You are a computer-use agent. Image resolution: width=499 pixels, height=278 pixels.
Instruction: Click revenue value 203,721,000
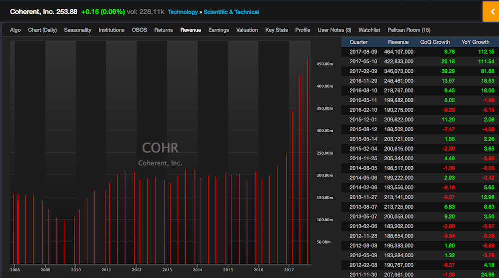pyautogui.click(x=399, y=139)
